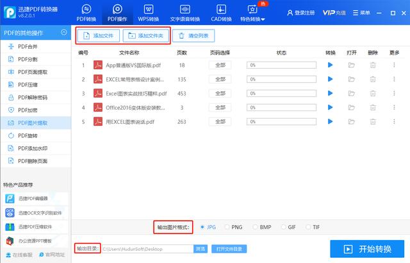Choose PDF删除页面 in the sidebar

point(36,161)
